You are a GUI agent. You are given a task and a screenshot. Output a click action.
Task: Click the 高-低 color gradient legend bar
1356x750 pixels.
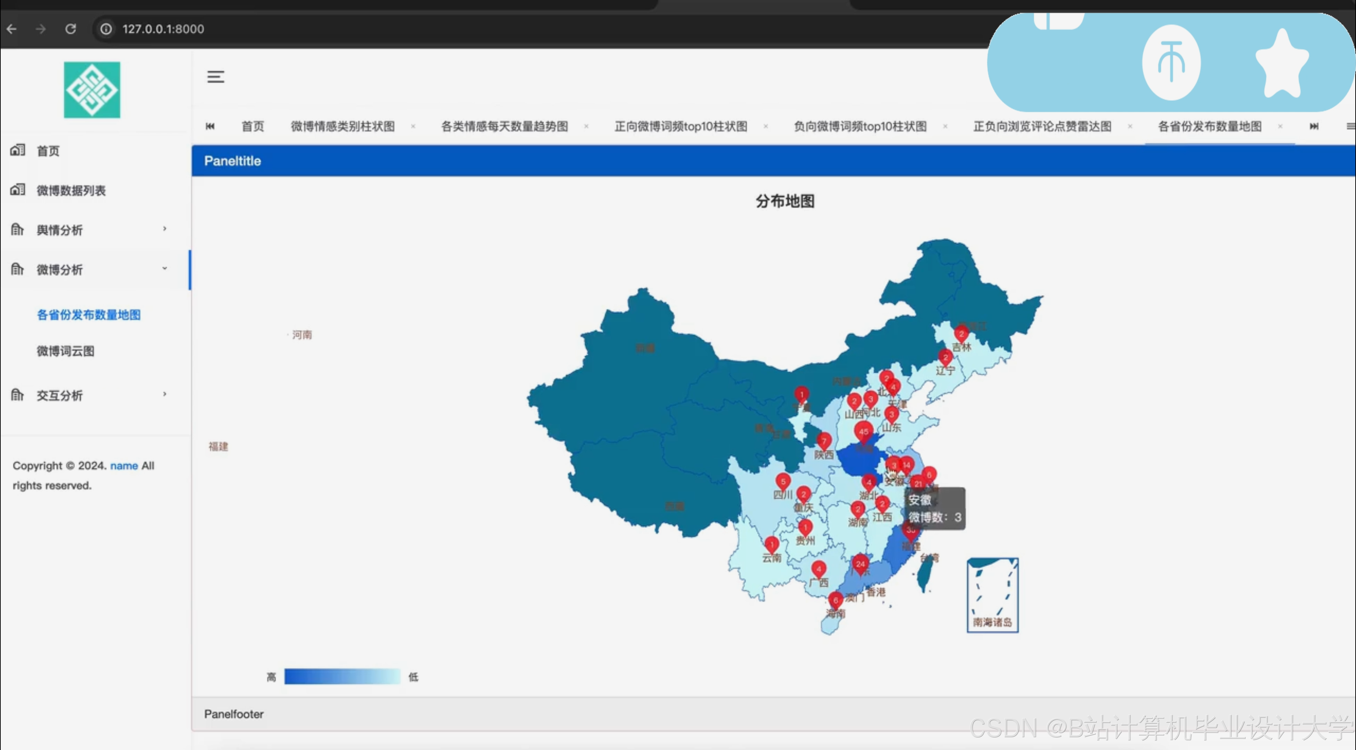(x=342, y=676)
